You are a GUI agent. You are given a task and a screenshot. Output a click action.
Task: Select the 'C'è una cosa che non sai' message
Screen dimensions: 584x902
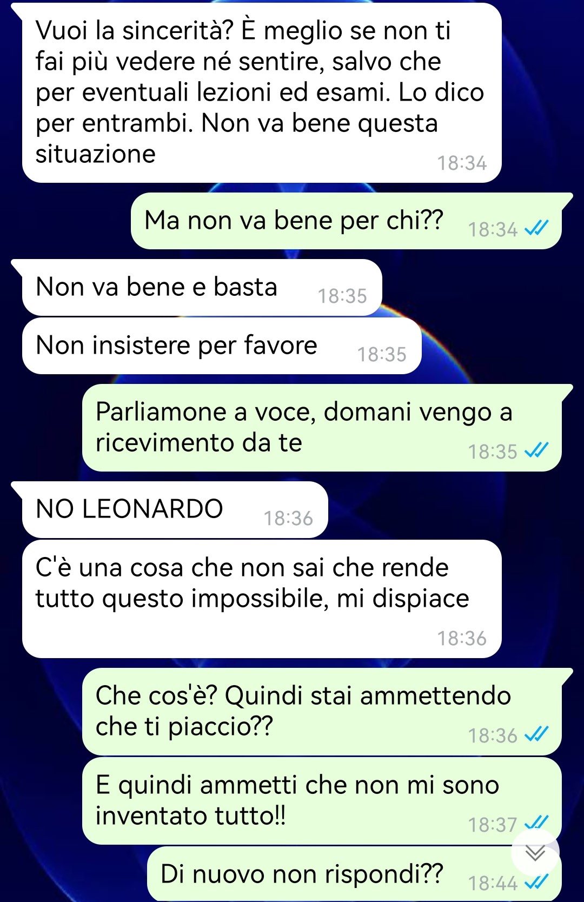pos(262,599)
